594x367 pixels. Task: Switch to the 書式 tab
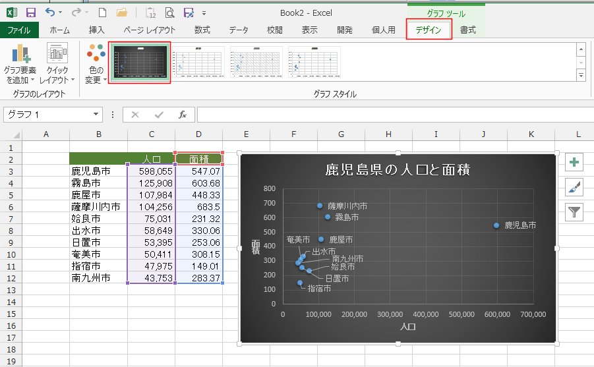(x=468, y=30)
